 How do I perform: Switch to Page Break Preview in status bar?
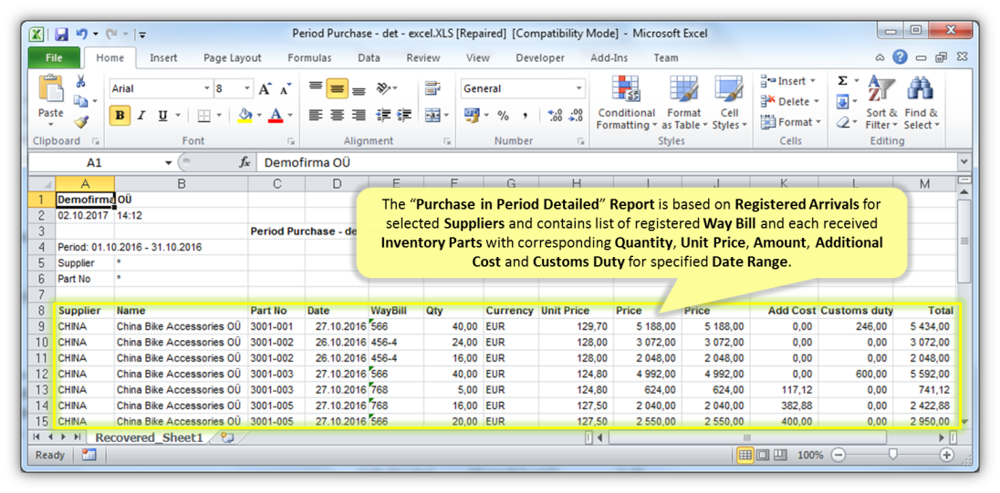[x=781, y=455]
